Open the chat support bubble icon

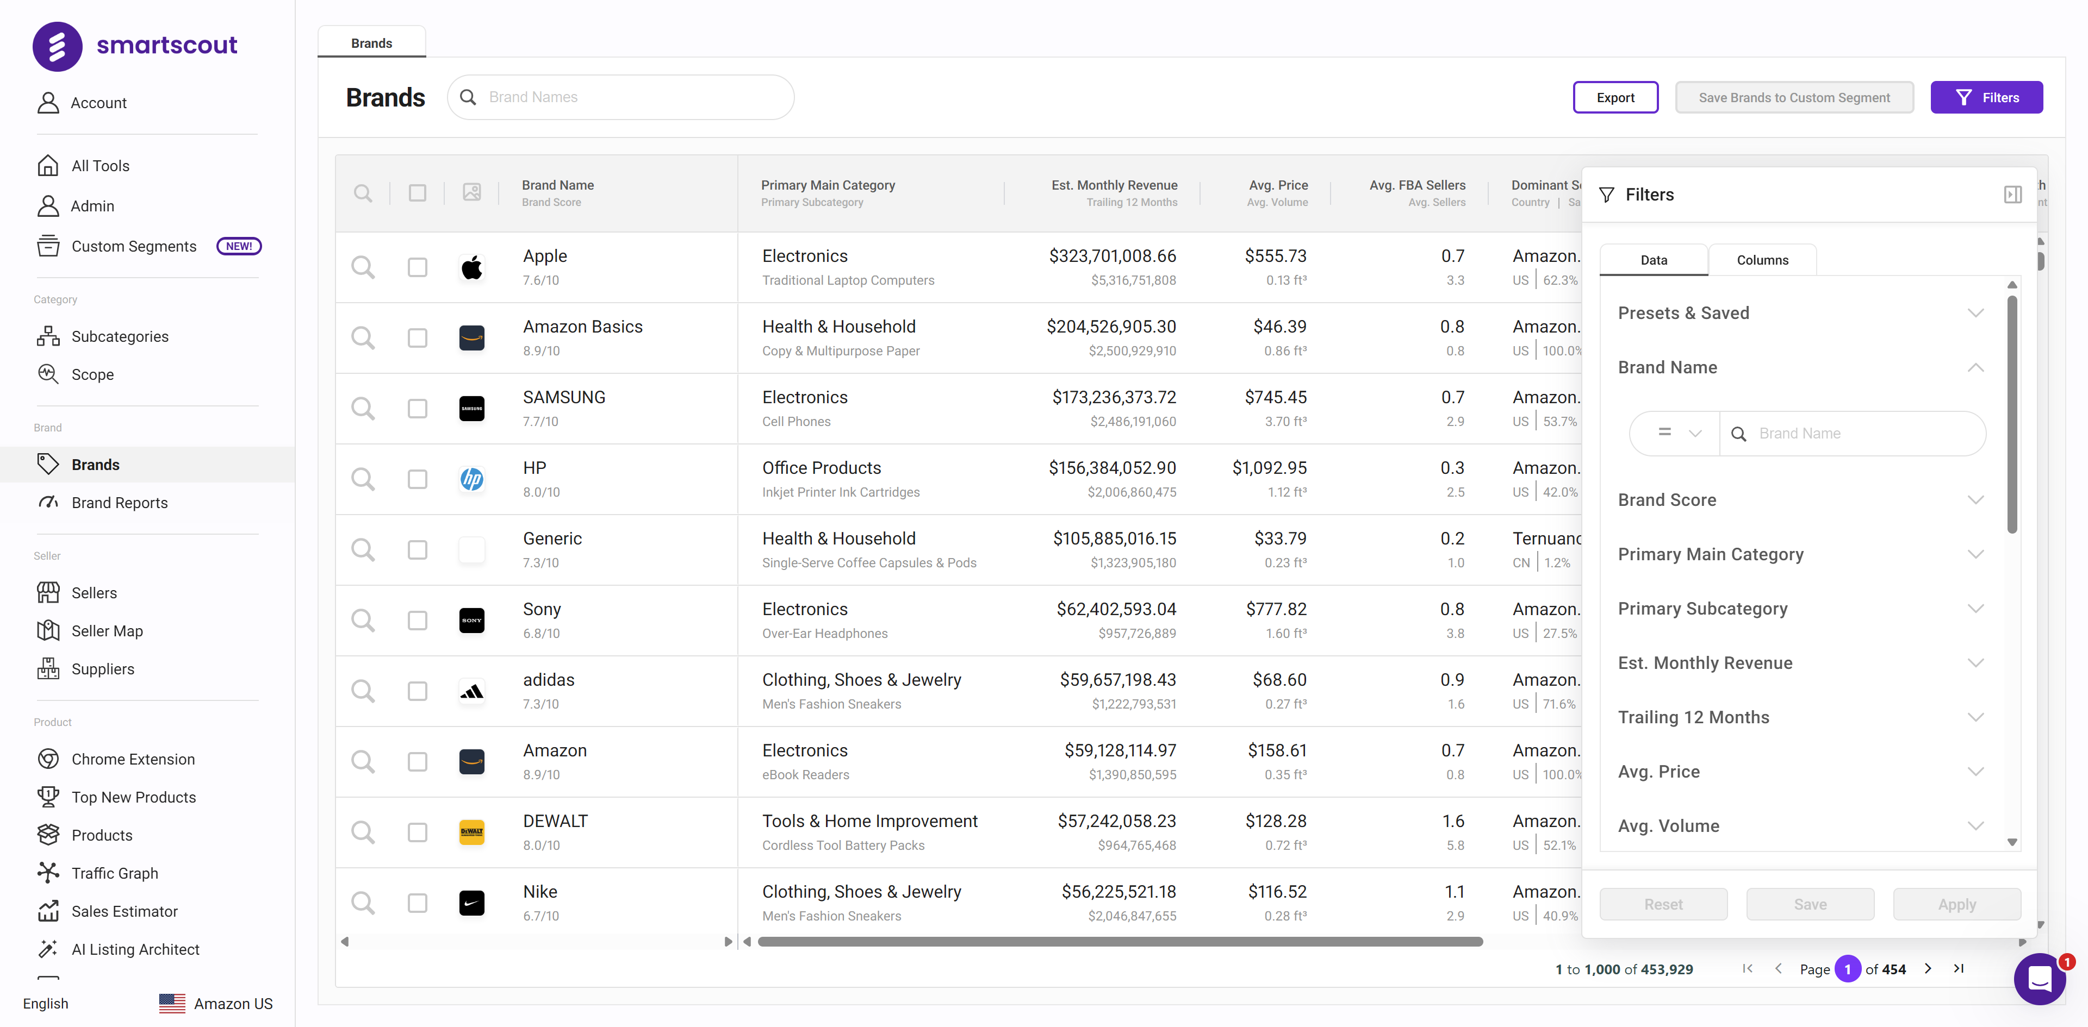[x=2040, y=979]
